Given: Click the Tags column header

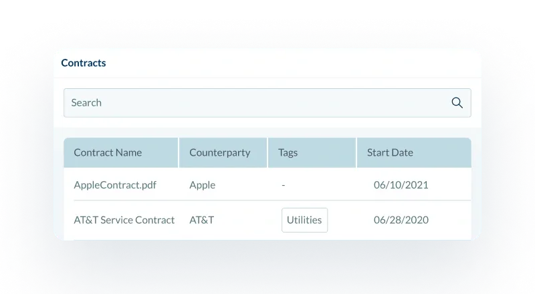Looking at the screenshot, I should point(312,152).
